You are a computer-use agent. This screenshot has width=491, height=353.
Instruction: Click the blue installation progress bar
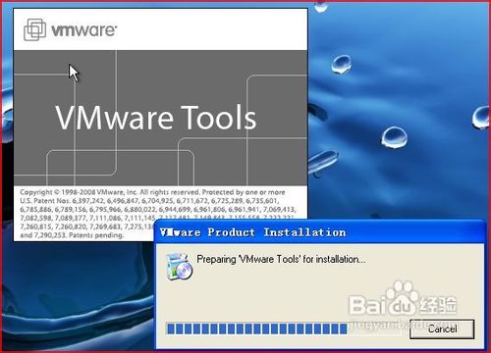[256, 328]
